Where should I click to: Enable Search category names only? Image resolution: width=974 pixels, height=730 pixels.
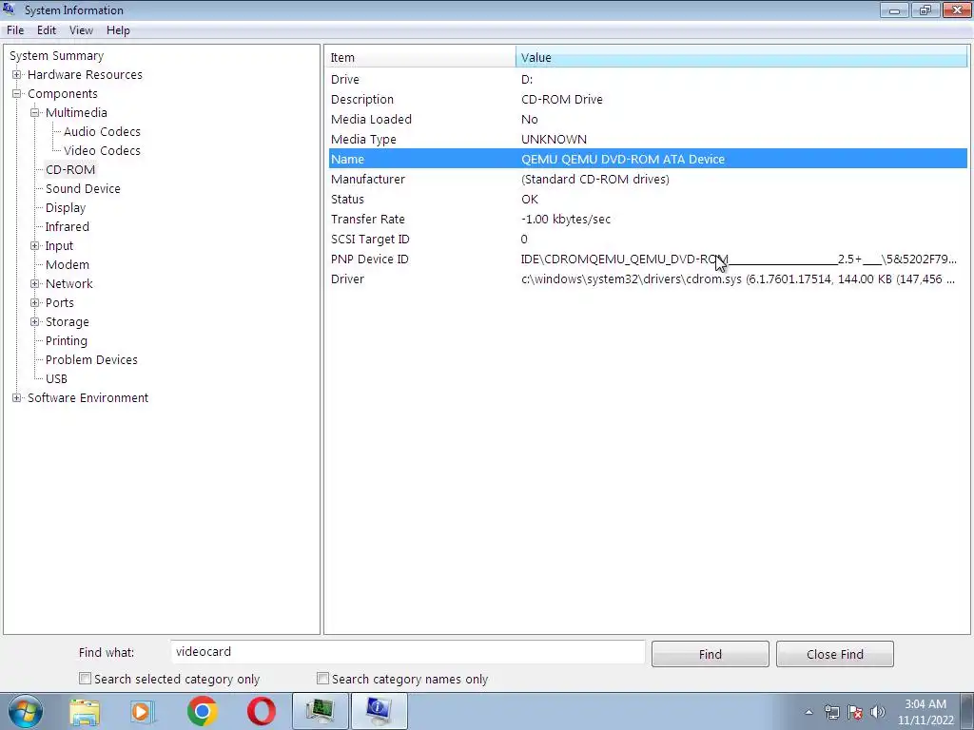pos(322,679)
